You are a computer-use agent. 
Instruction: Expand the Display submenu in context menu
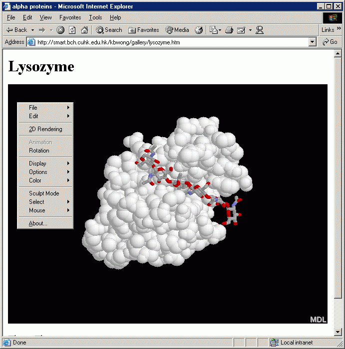coord(45,164)
